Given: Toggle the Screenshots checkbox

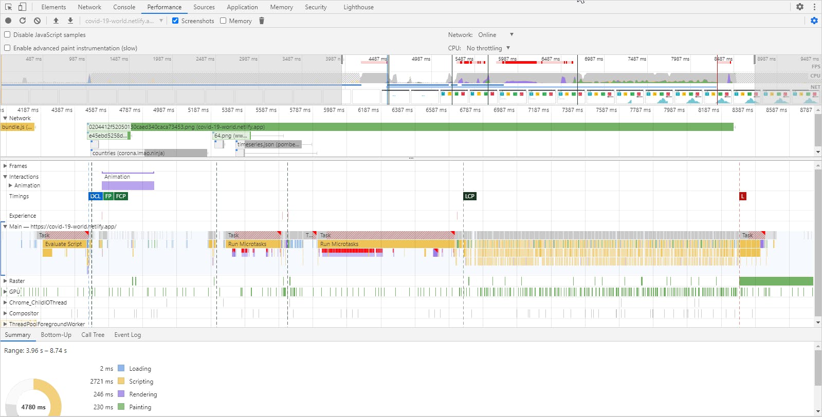Looking at the screenshot, I should (175, 21).
